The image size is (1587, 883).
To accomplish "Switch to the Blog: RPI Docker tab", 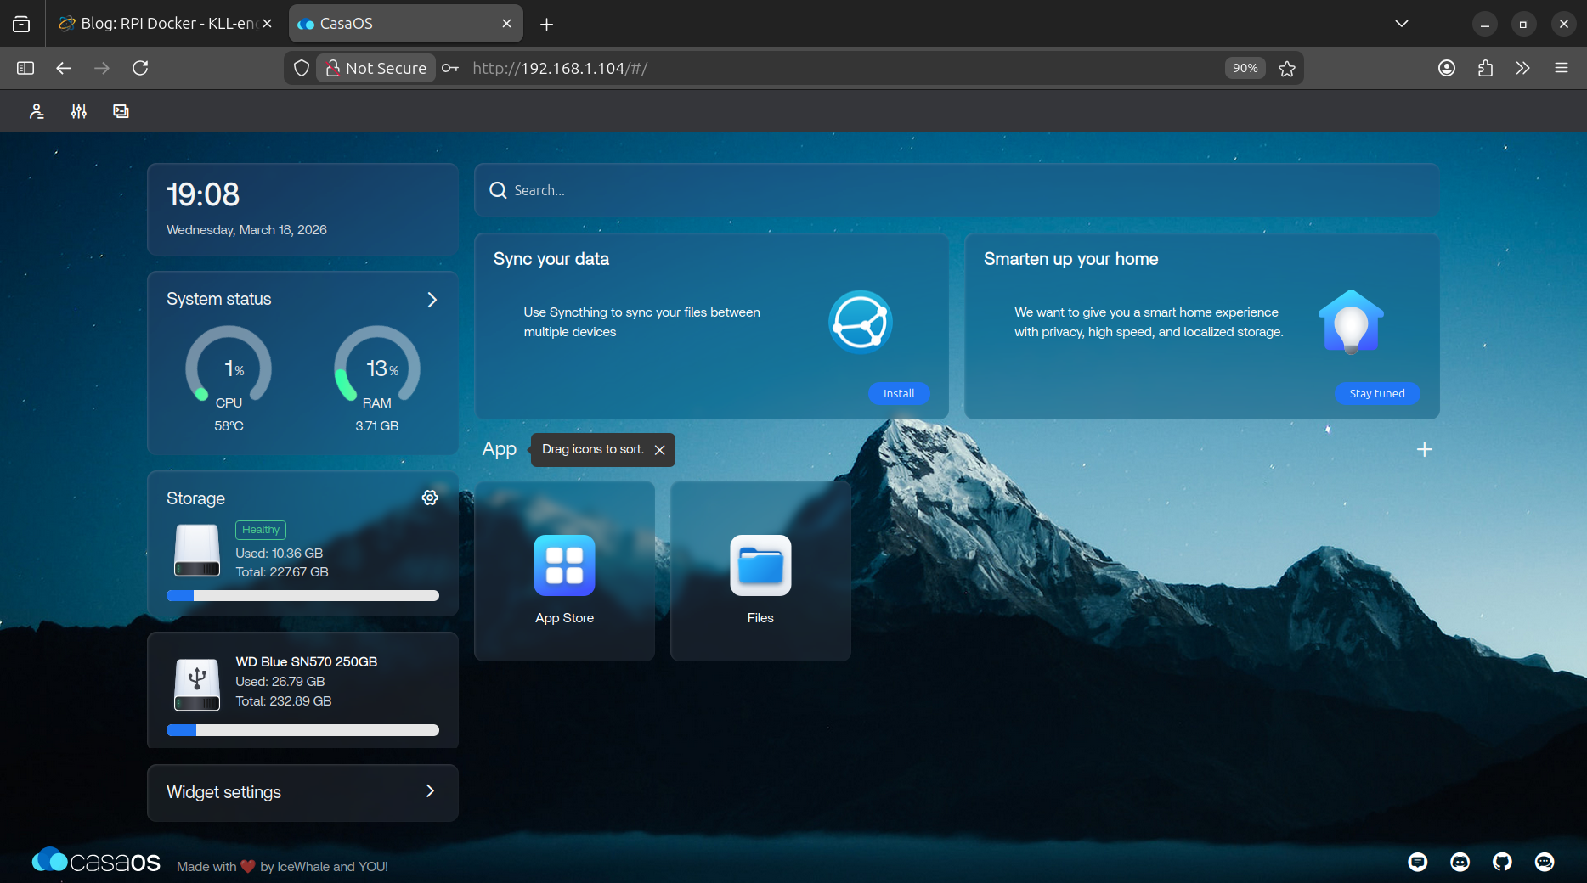I will coord(161,24).
